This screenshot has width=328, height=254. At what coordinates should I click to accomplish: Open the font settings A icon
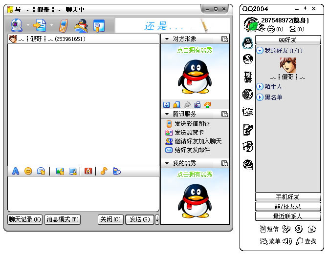(16, 171)
